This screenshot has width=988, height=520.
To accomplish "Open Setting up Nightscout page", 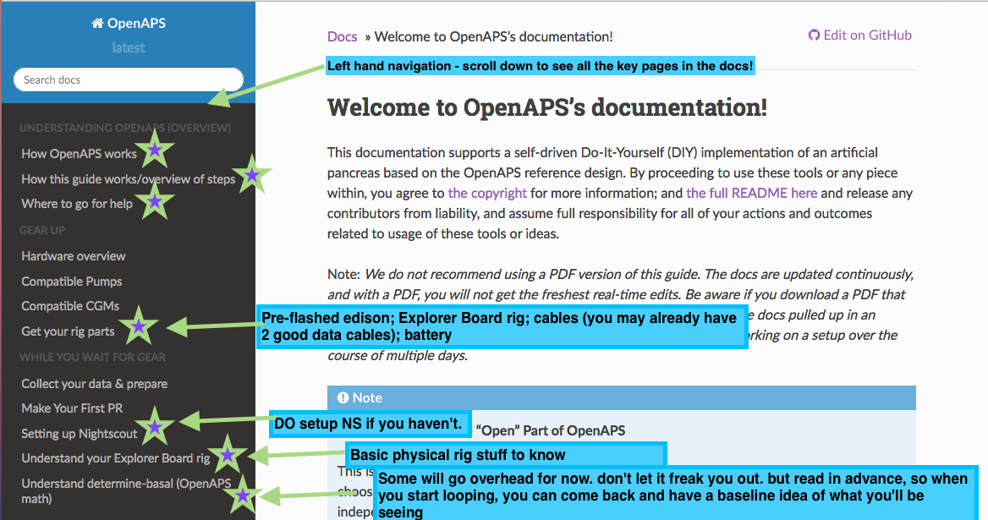I will click(x=79, y=434).
